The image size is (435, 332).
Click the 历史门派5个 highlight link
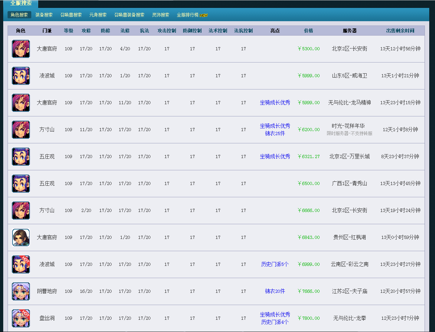pos(275,264)
